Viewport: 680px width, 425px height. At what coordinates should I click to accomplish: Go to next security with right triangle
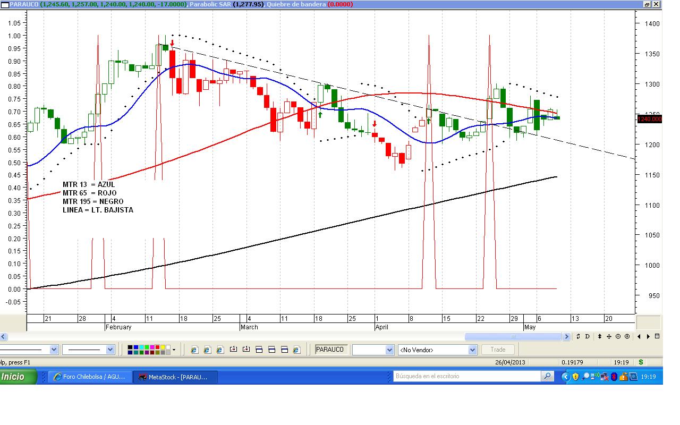(648, 336)
